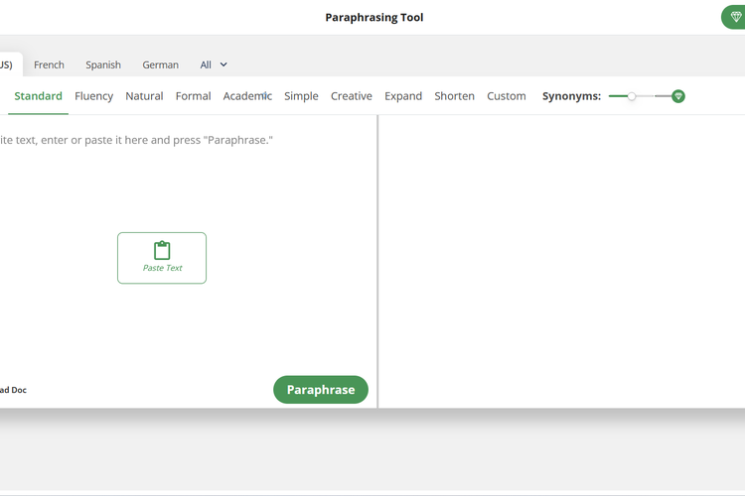745x496 pixels.
Task: Choose the German language tab
Action: tap(160, 64)
